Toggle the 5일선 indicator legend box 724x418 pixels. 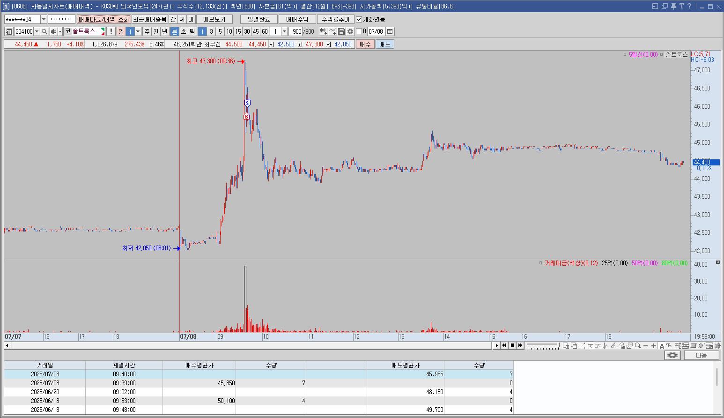pos(625,54)
